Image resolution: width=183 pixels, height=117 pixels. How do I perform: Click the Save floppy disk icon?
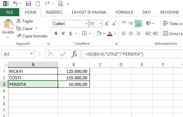(x=28, y=4)
